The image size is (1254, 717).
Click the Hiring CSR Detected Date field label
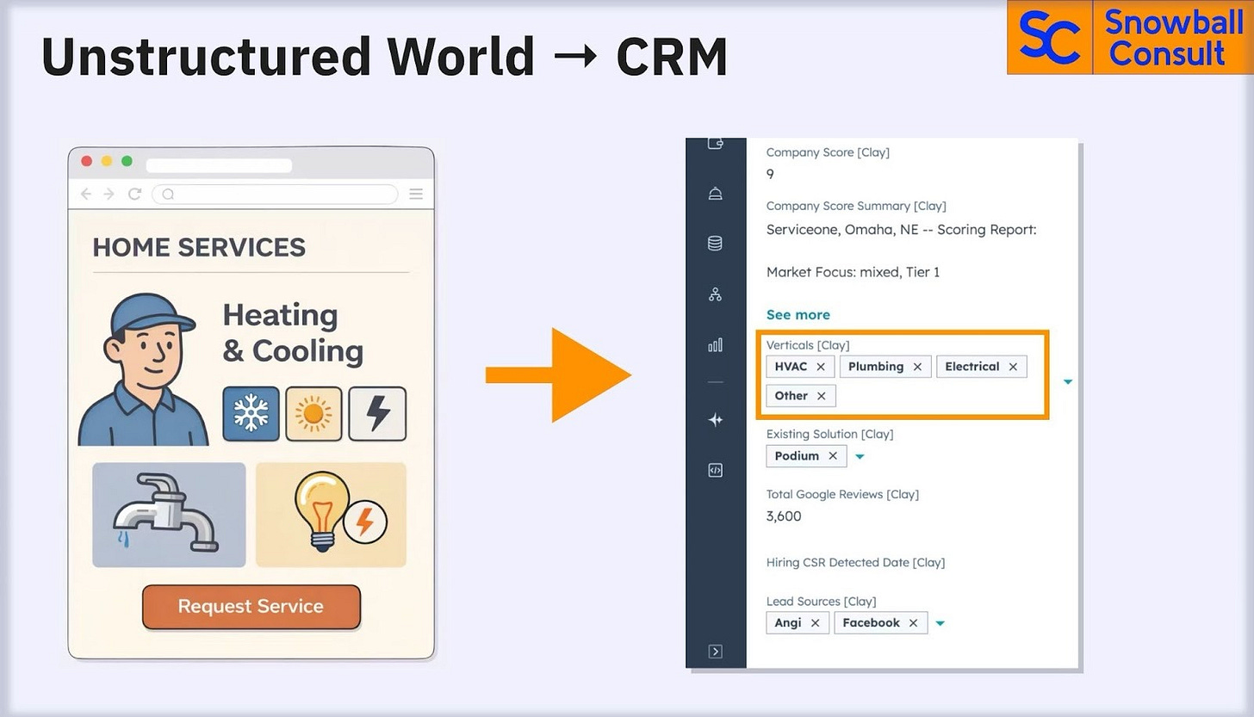[x=855, y=563]
